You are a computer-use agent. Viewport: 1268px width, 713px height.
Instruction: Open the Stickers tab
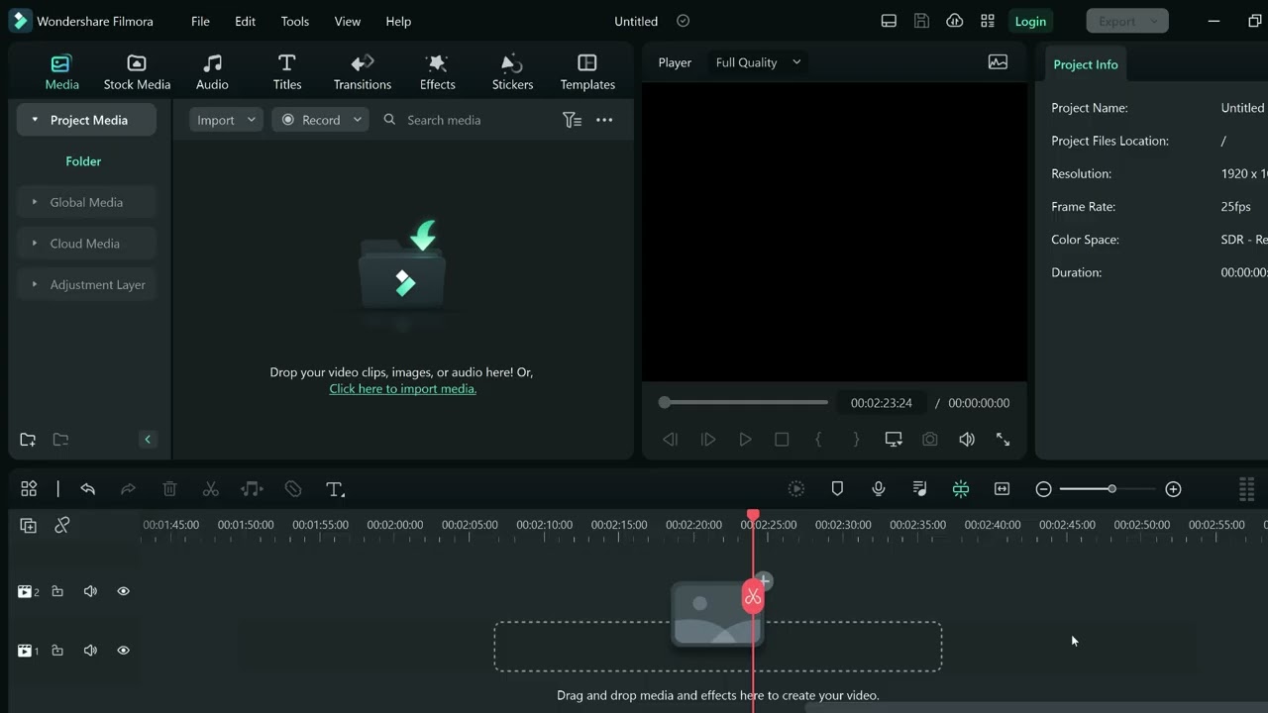[x=512, y=72]
